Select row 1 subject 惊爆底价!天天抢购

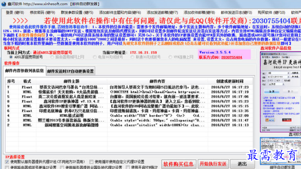pos(129,92)
